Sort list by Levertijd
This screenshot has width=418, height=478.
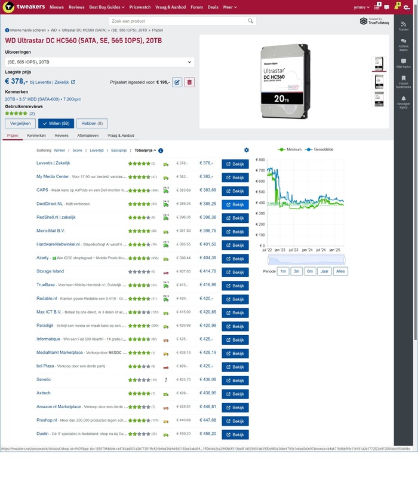(x=97, y=151)
